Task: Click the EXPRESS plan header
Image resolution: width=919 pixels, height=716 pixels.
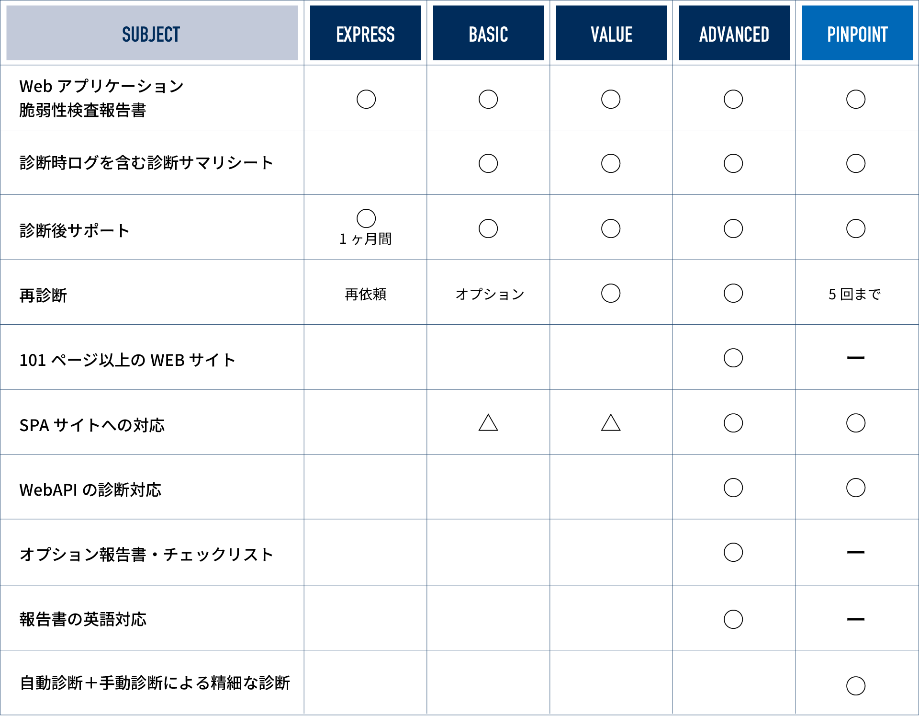Action: [365, 33]
